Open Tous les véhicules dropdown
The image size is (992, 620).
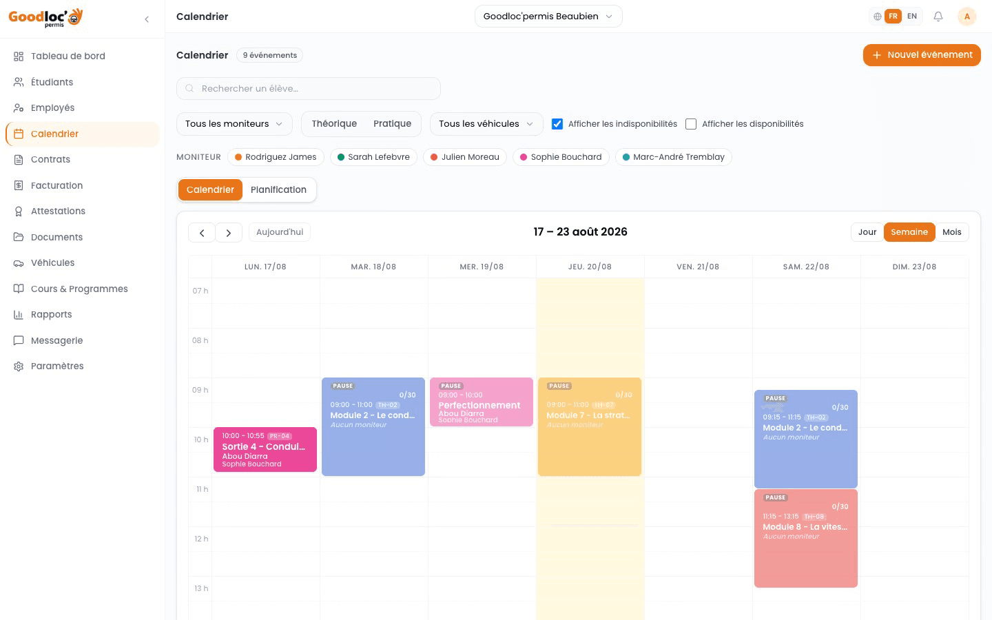tap(486, 124)
